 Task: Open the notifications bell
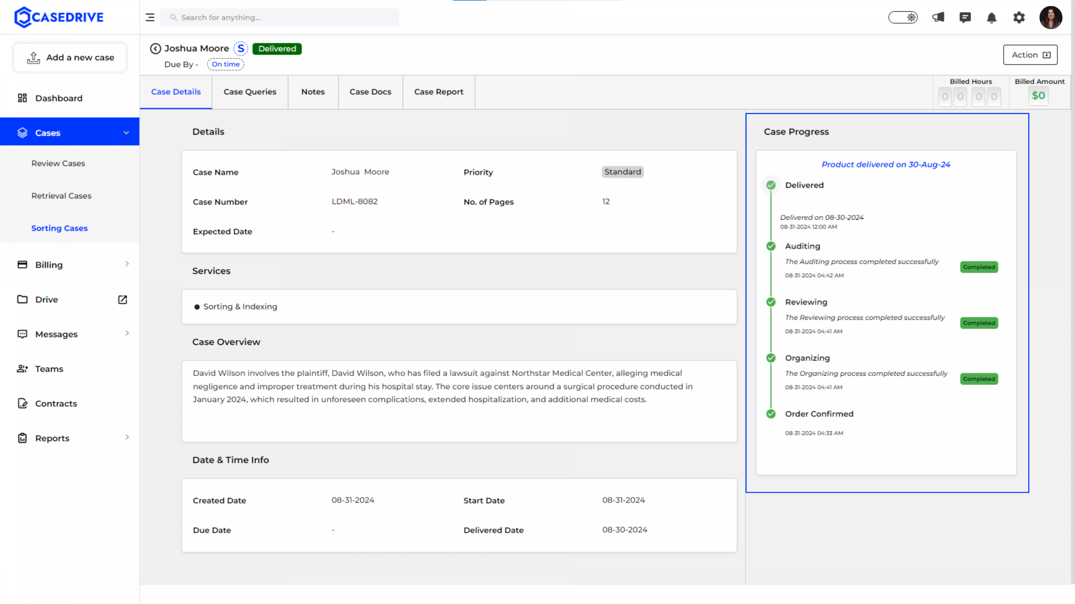point(991,18)
